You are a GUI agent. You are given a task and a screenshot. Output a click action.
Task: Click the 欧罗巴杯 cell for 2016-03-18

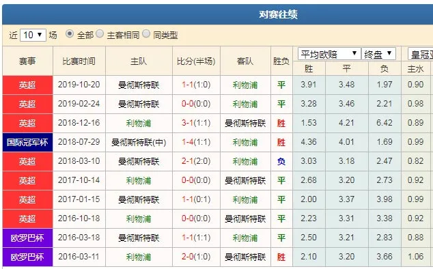pyautogui.click(x=27, y=238)
